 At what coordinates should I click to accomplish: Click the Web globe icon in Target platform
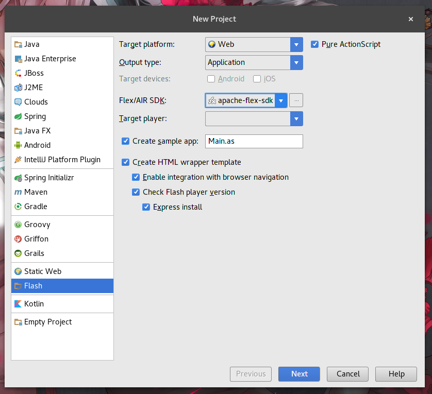[x=212, y=44]
